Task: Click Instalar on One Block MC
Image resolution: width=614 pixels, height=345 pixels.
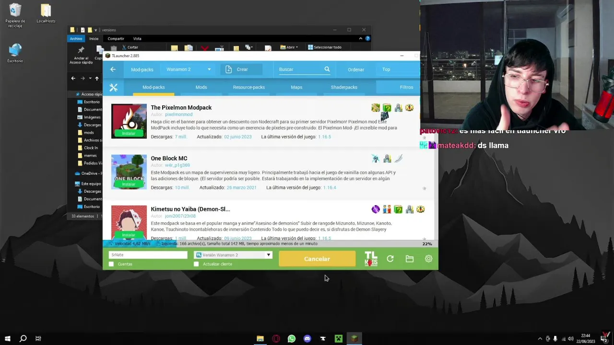Action: [x=129, y=184]
